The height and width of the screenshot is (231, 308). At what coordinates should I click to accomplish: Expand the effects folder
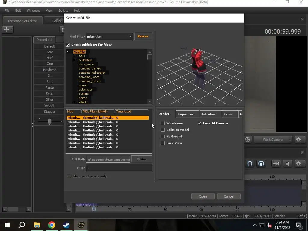coord(74,102)
